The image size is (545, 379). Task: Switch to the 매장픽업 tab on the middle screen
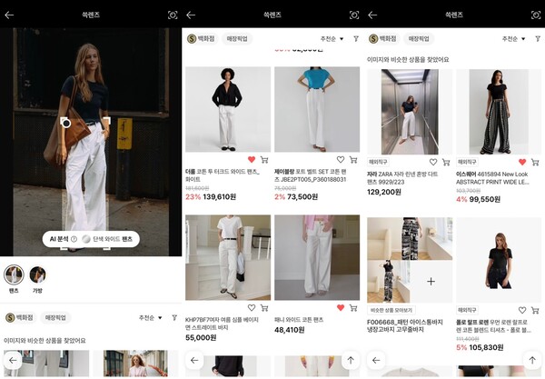237,39
